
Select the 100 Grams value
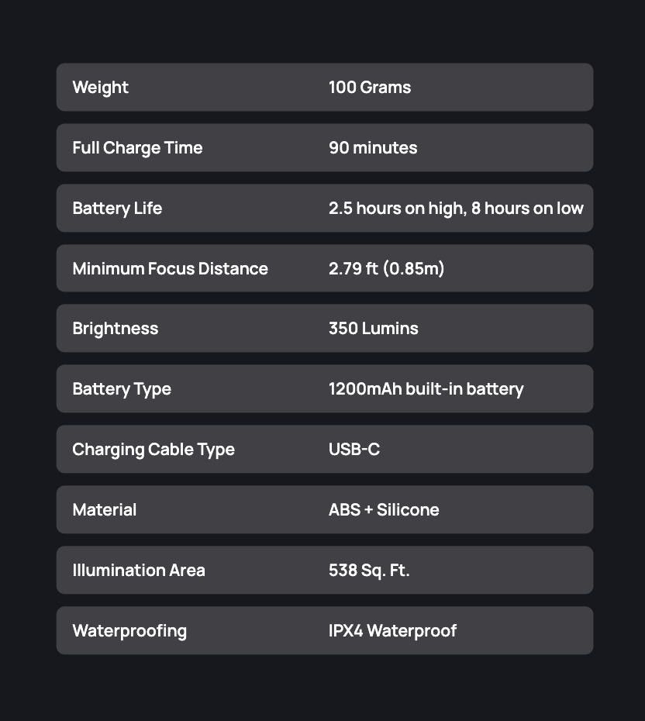click(x=370, y=88)
